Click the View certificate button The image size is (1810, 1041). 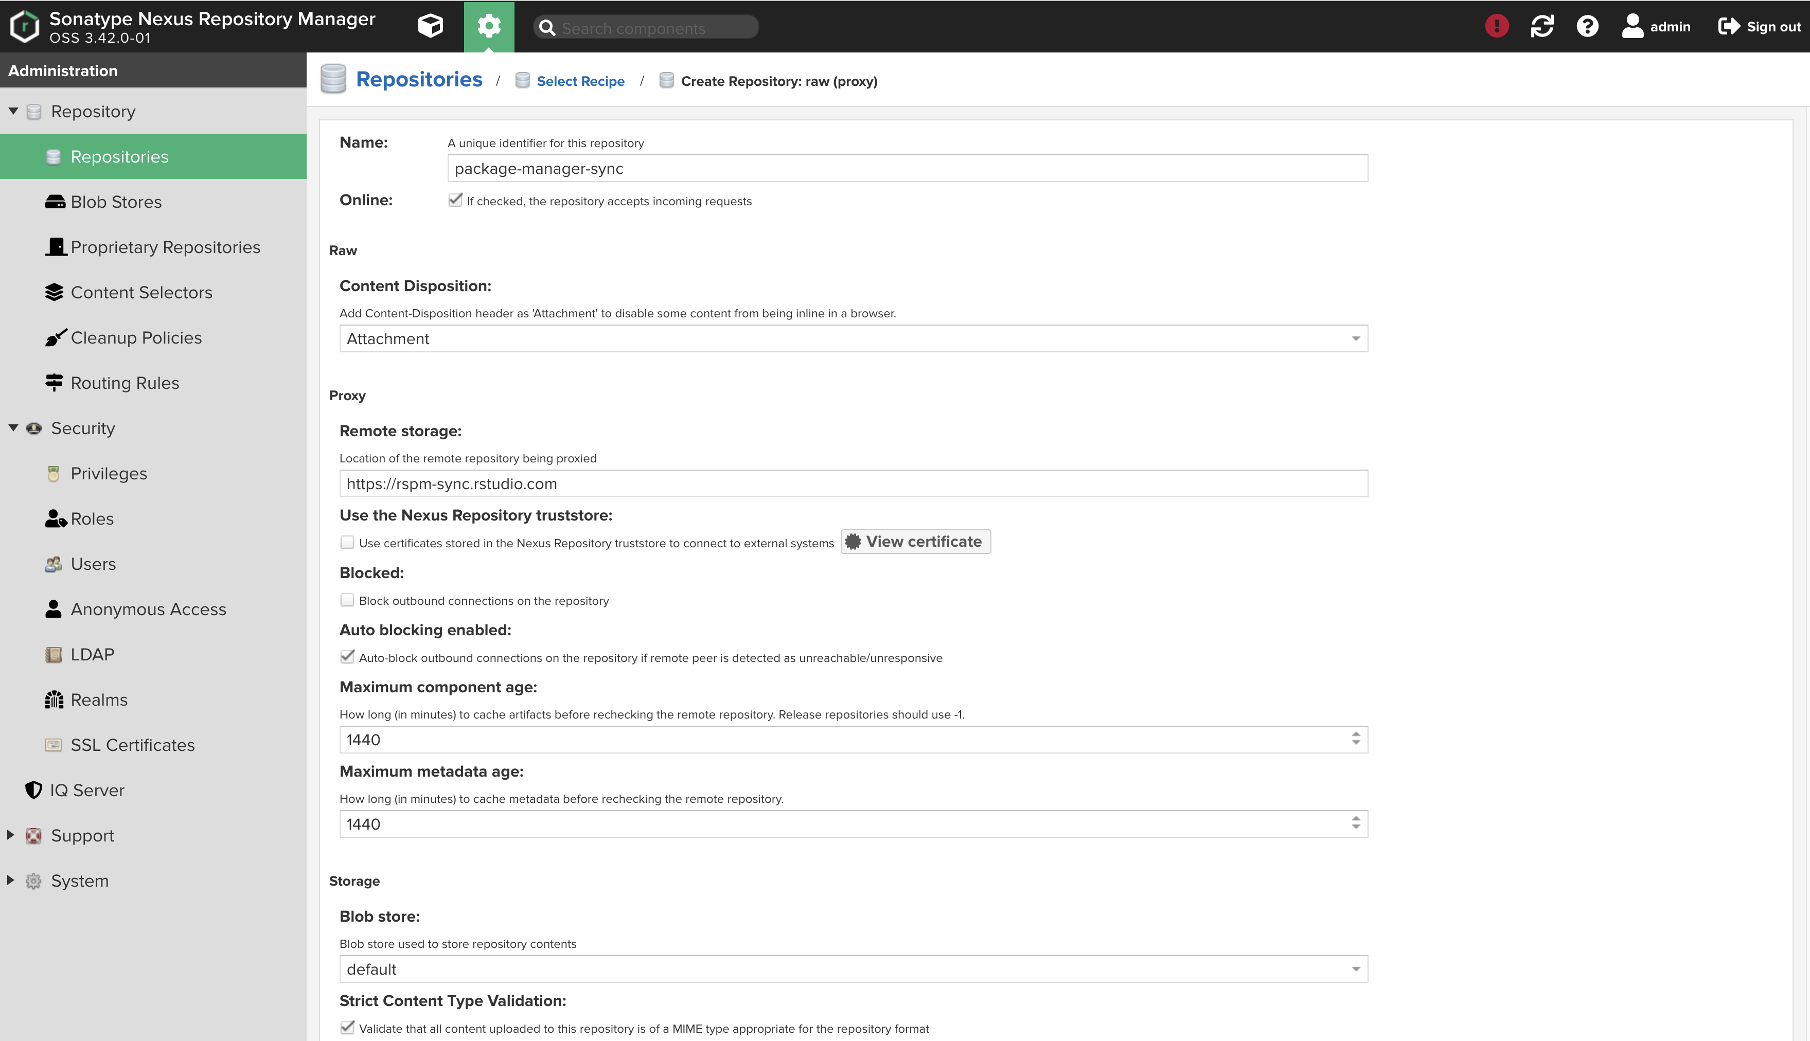pos(915,542)
